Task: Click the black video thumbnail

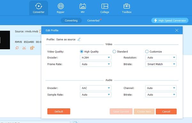Action: click(x=5, y=40)
